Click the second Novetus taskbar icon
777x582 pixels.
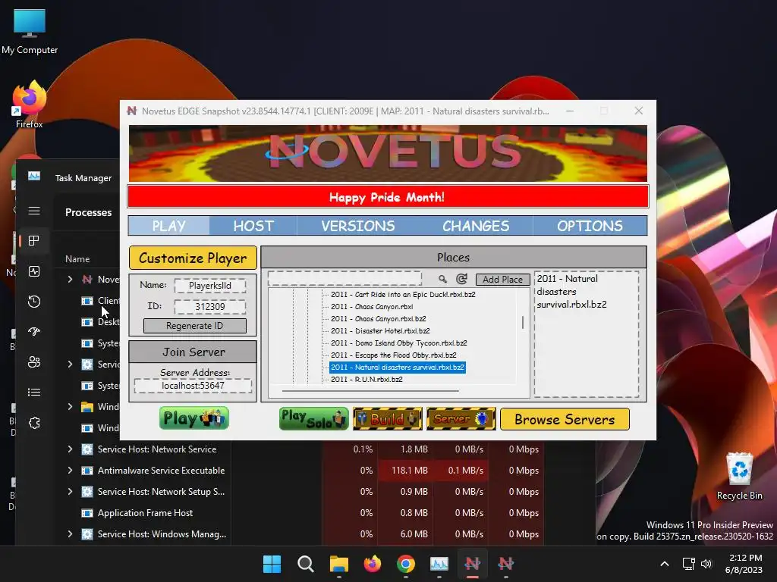pyautogui.click(x=506, y=564)
